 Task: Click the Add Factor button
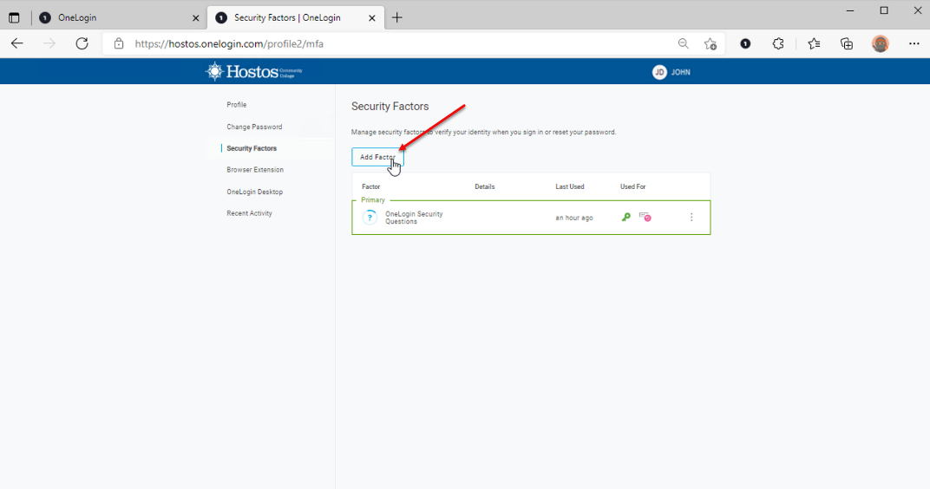377,157
